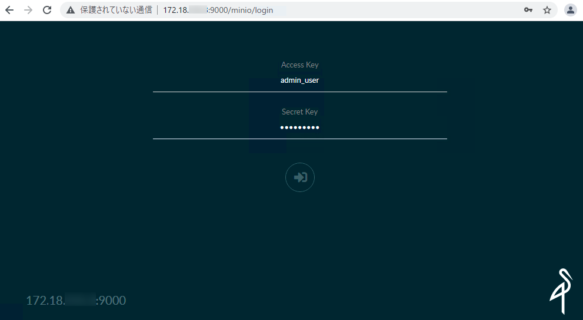Screen dimensions: 583x320
Task: Bookmark this page with the star
Action: [547, 10]
